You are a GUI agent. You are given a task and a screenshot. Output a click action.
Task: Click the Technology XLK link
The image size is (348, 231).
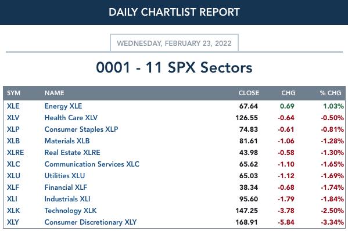click(70, 211)
